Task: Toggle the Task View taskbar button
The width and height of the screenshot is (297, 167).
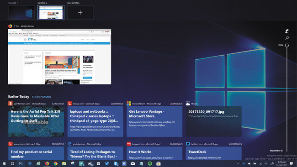Action: [21, 164]
